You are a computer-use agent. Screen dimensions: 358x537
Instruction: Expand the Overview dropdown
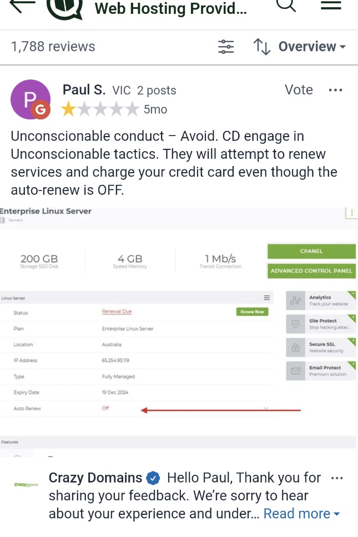(x=312, y=47)
